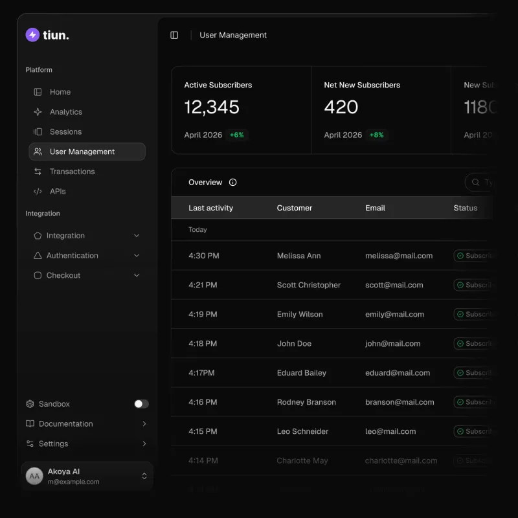This screenshot has height=518, width=518.
Task: Select User Management in the sidebar
Action: (x=87, y=152)
